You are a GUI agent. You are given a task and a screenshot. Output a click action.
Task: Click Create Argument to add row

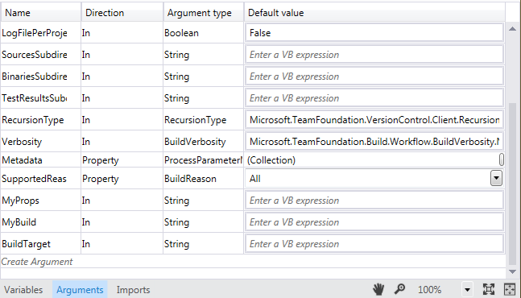pyautogui.click(x=37, y=262)
